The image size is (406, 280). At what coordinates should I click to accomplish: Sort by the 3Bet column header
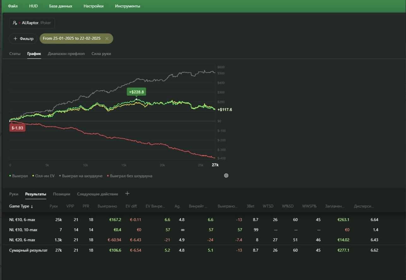pyautogui.click(x=250, y=206)
